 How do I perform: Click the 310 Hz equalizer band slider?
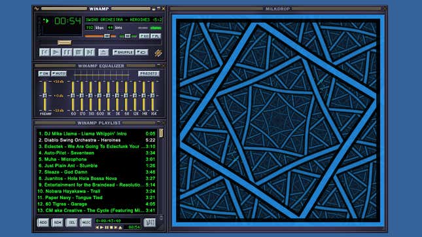pos(91,96)
